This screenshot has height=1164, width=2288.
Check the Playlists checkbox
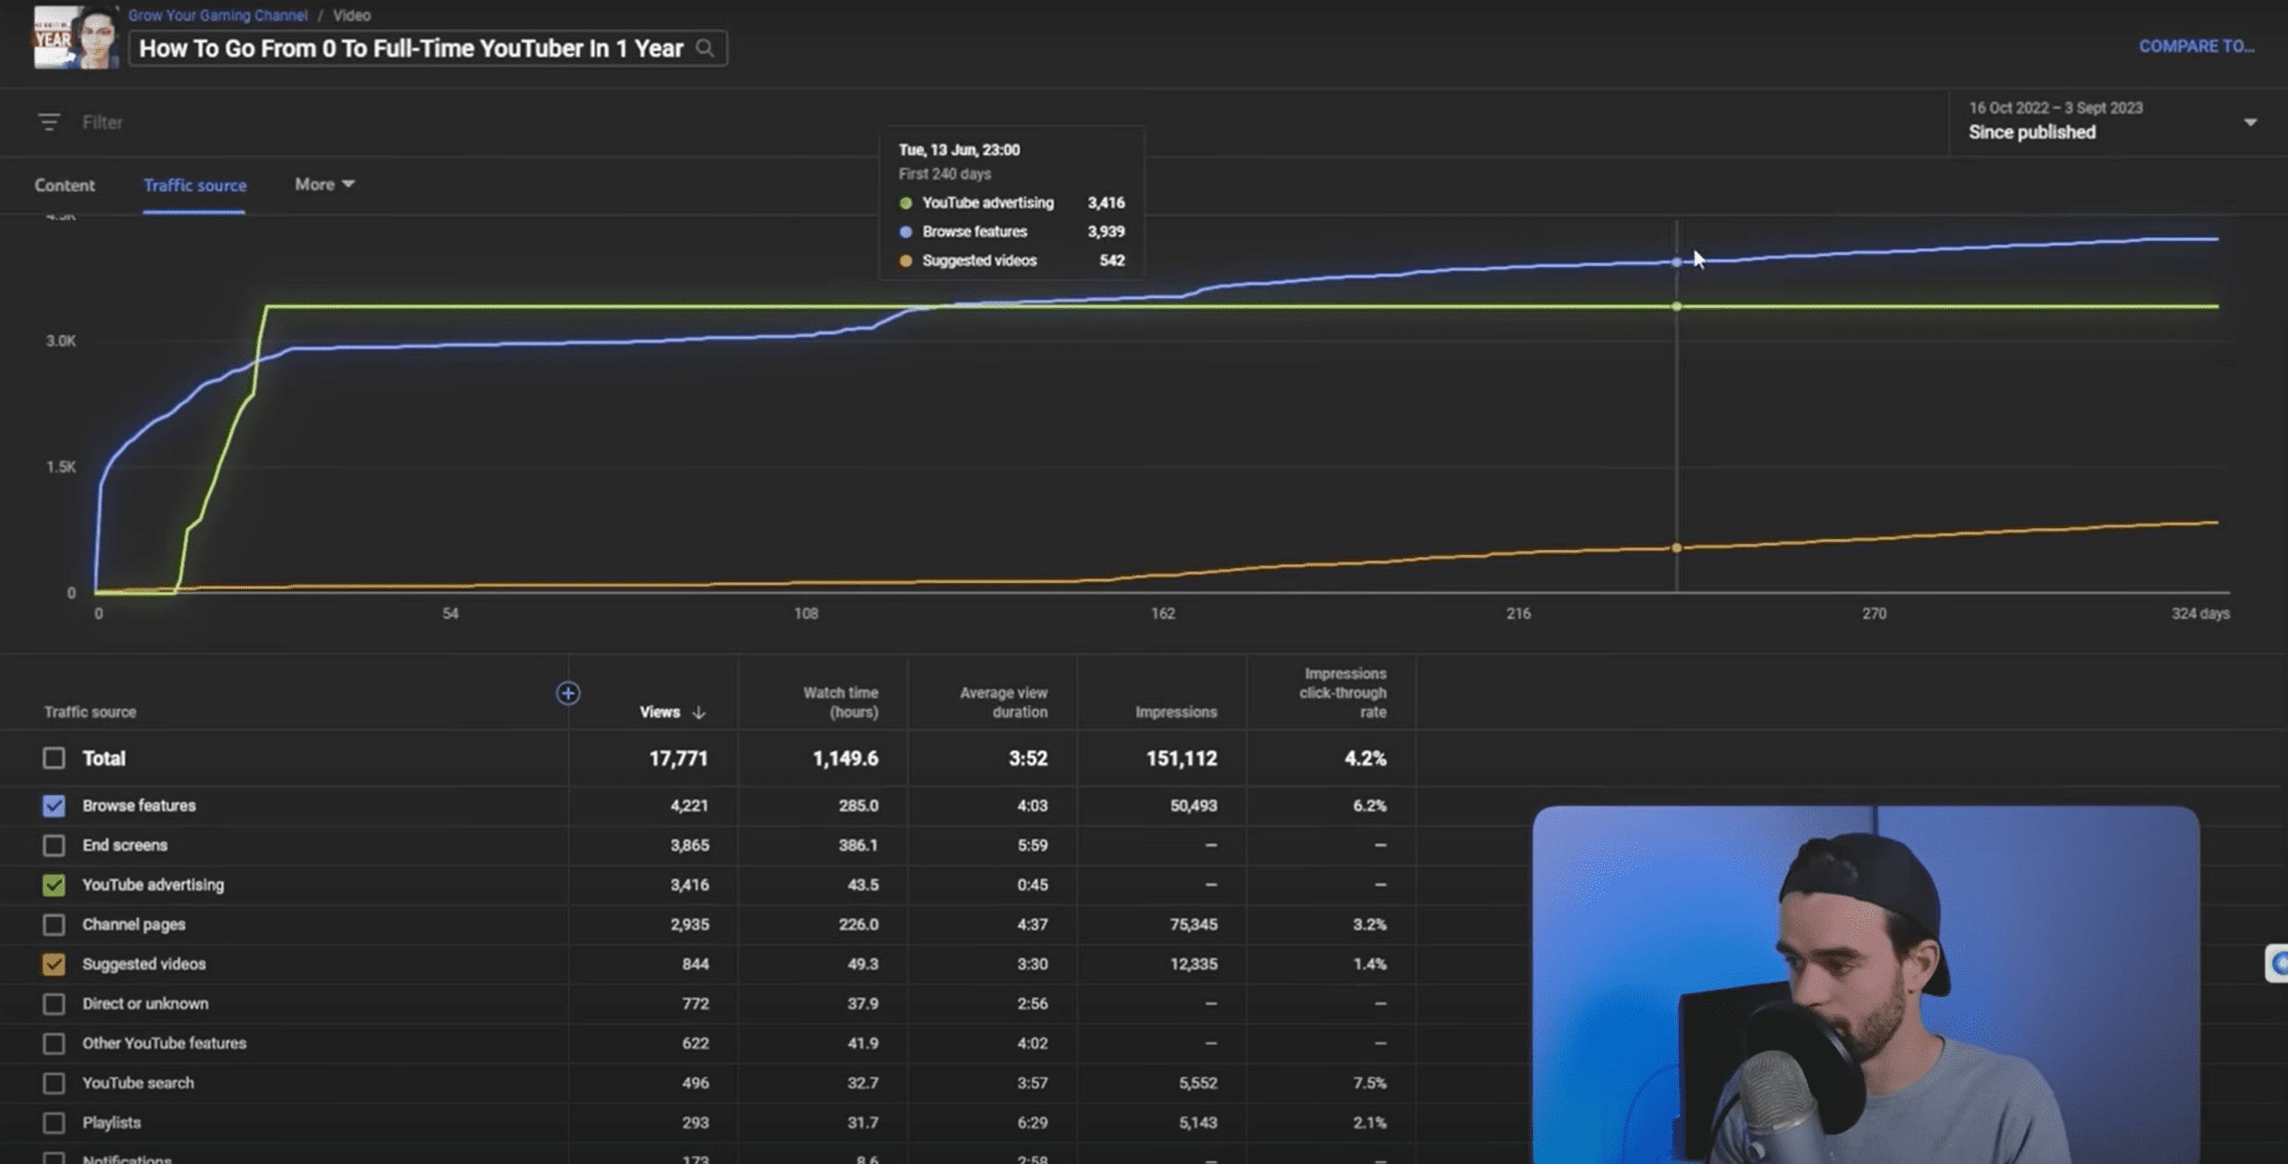[54, 1123]
